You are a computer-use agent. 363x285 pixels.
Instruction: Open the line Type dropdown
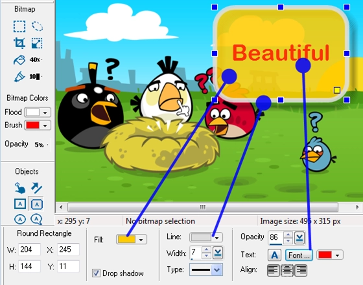[217, 269]
